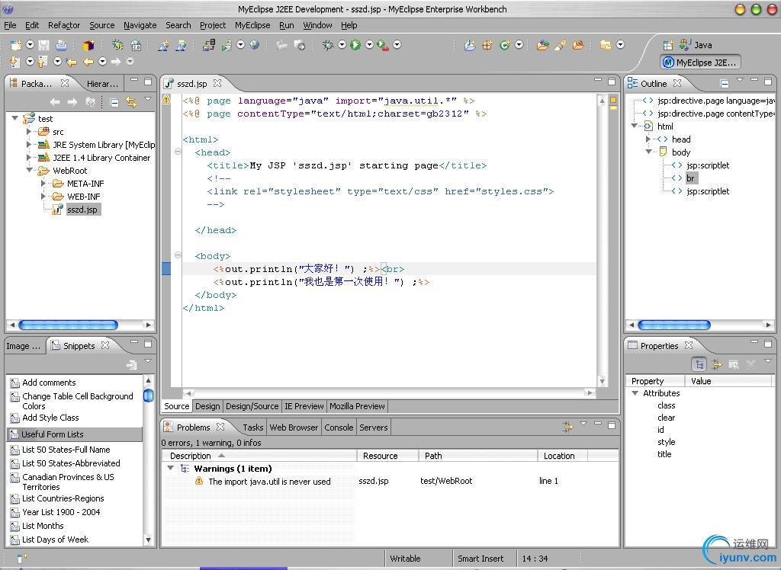781x570 pixels.
Task: Toggle the Outline toolbar collapse button
Action: 725,84
